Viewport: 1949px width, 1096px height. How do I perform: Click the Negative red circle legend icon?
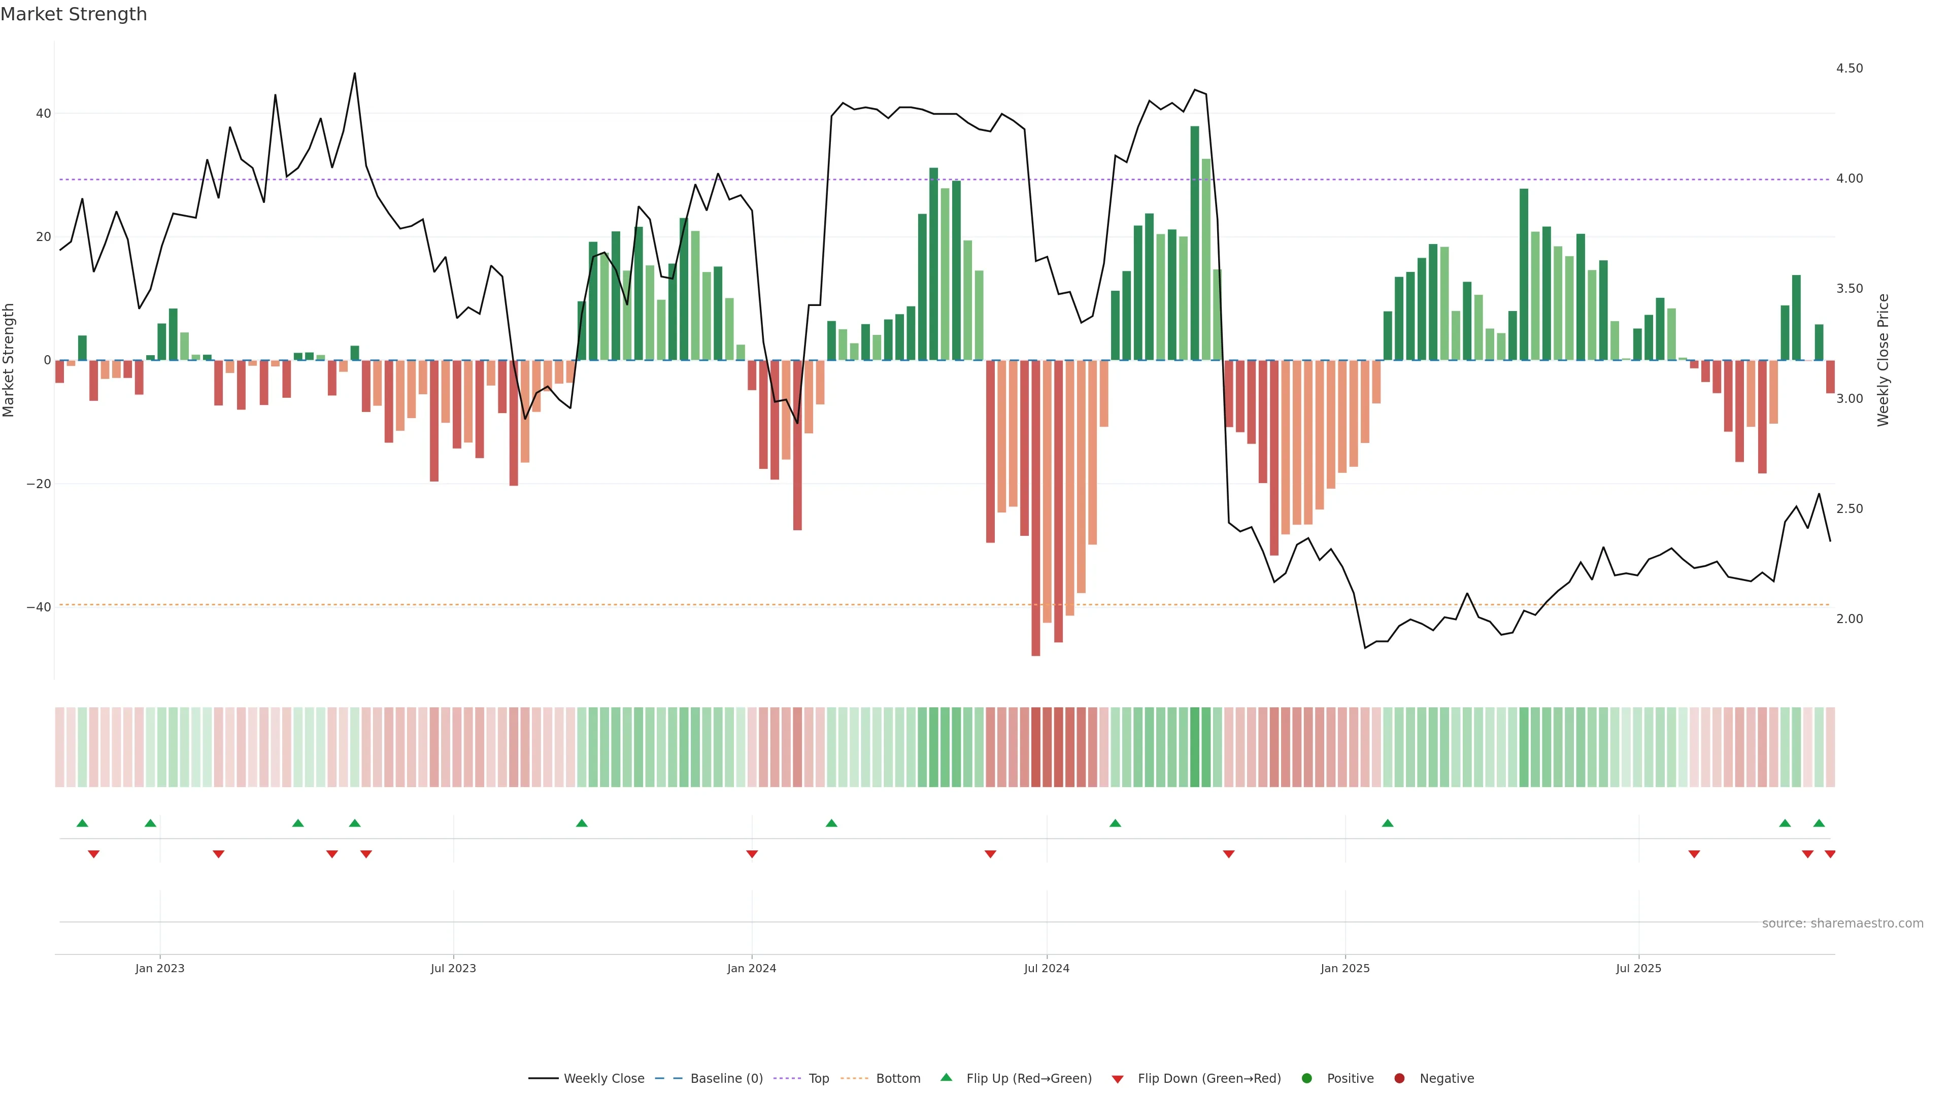click(1399, 1079)
